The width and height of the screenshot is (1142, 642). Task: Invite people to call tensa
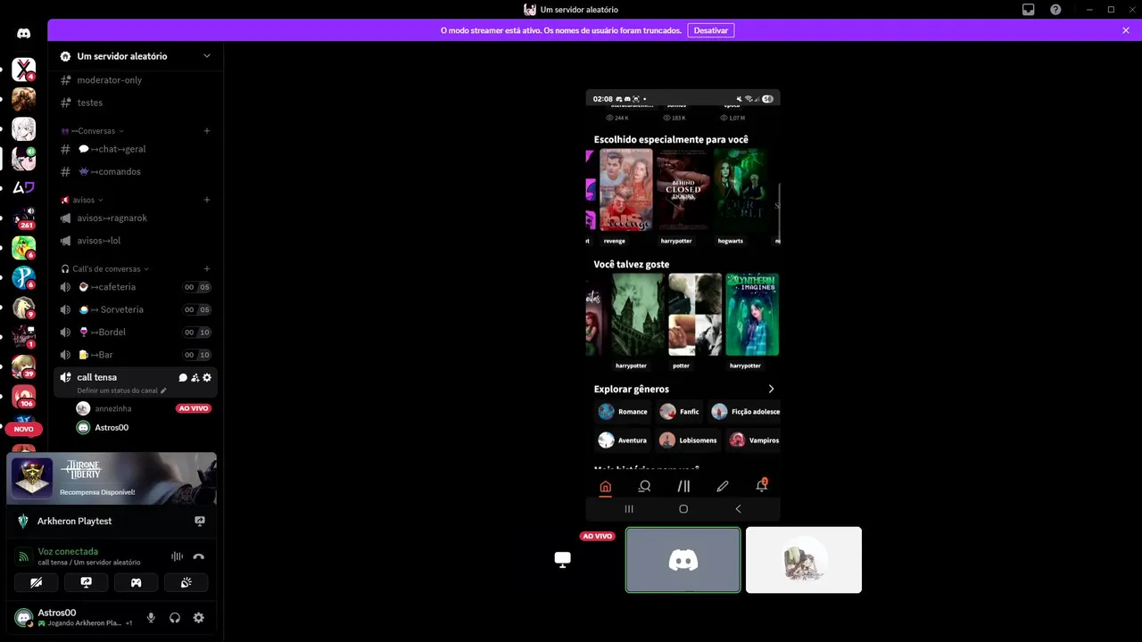[194, 377]
